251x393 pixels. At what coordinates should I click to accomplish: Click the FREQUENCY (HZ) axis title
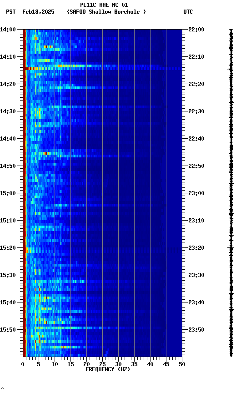108,369
